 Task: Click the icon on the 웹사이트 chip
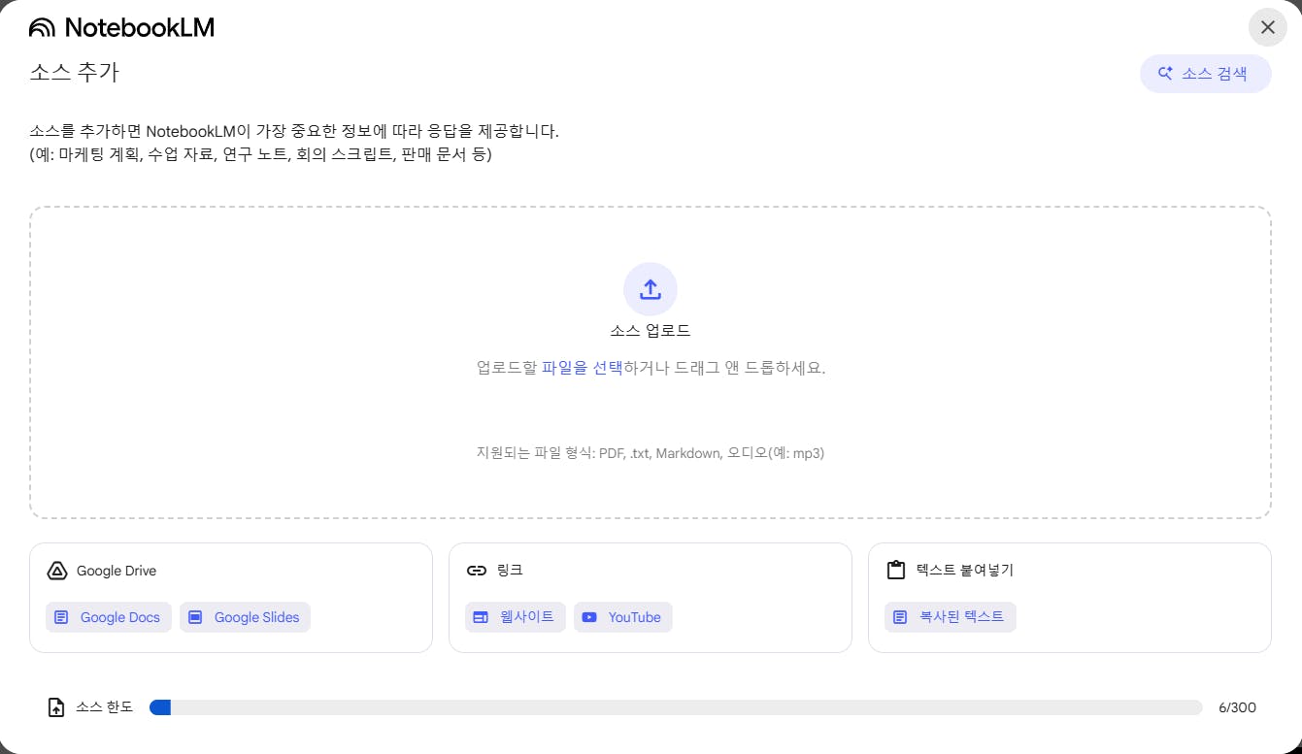pos(481,617)
